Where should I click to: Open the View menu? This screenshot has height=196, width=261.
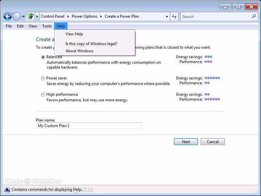33,26
